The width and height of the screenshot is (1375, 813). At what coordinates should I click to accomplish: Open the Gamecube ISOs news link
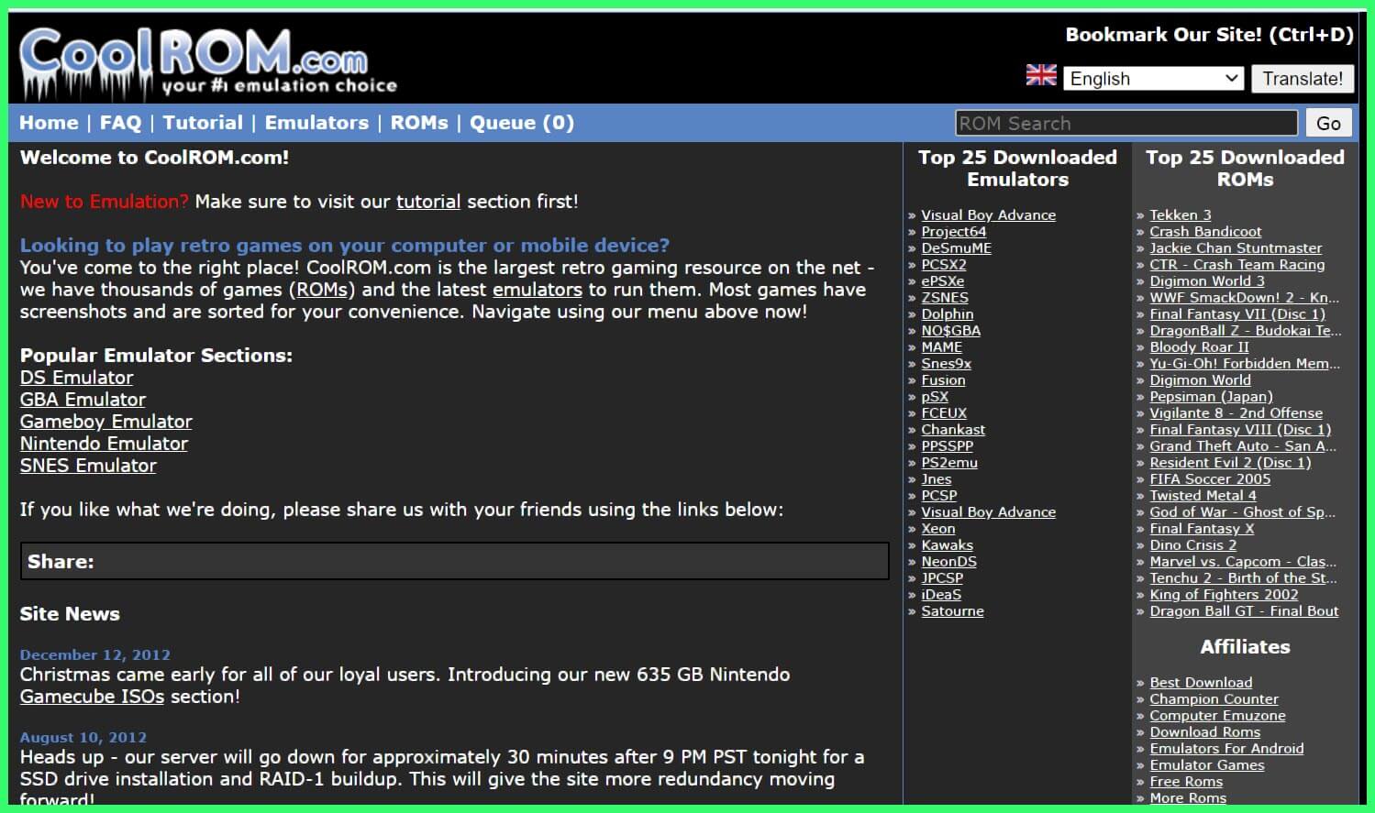pyautogui.click(x=92, y=697)
